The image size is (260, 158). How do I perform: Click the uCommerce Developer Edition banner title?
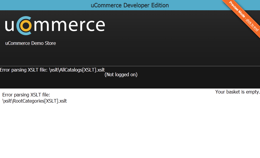pos(130,5)
